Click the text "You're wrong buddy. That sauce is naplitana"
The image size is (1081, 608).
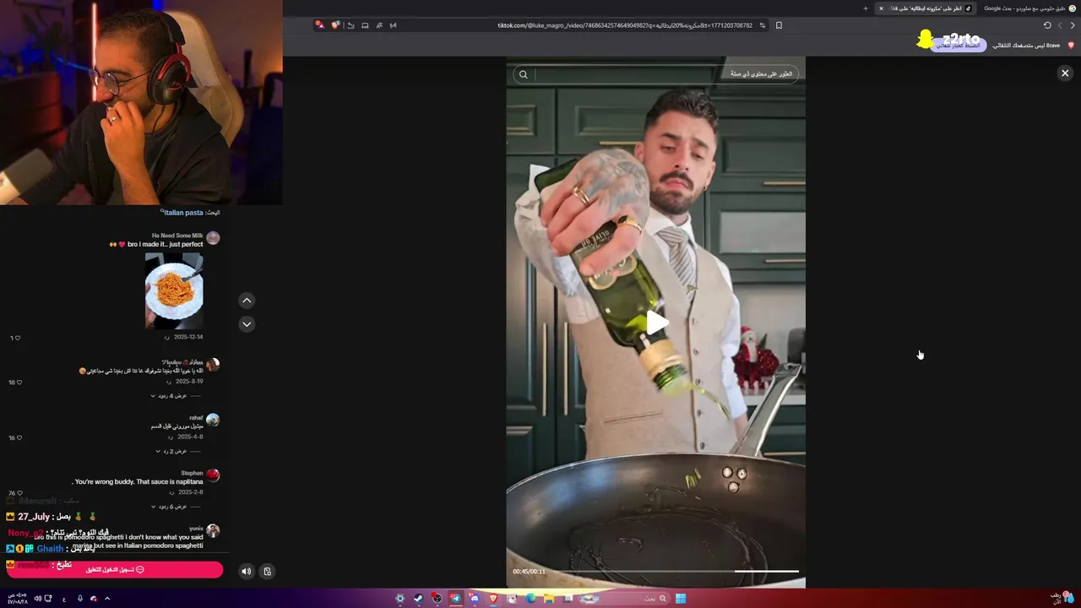coord(139,482)
